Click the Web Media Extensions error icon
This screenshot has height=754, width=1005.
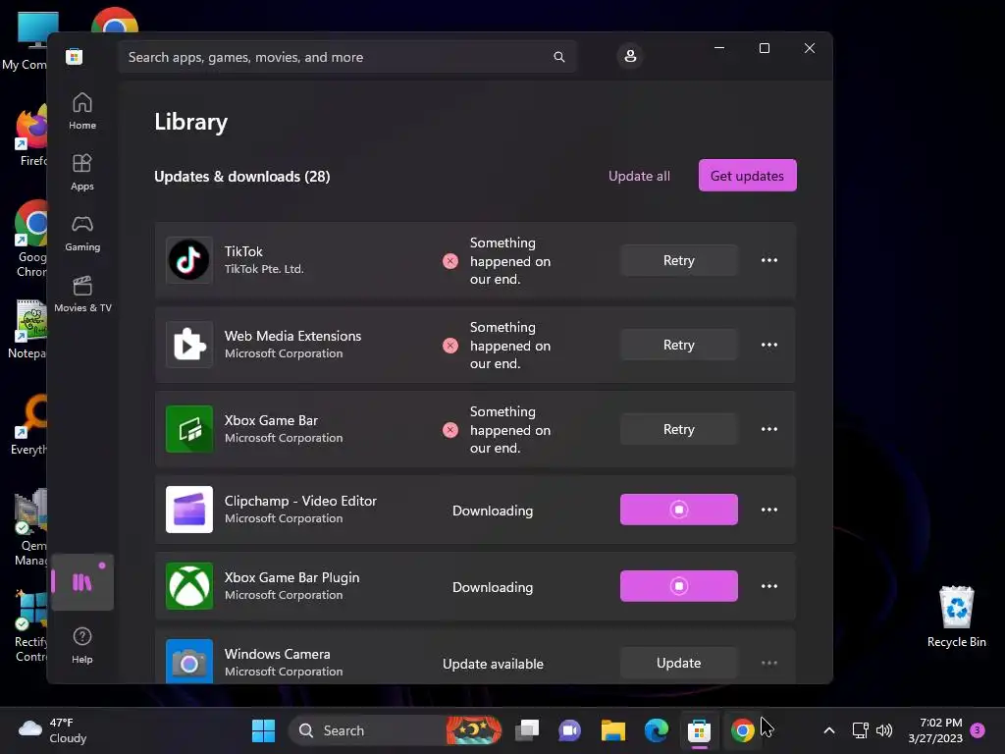click(450, 346)
